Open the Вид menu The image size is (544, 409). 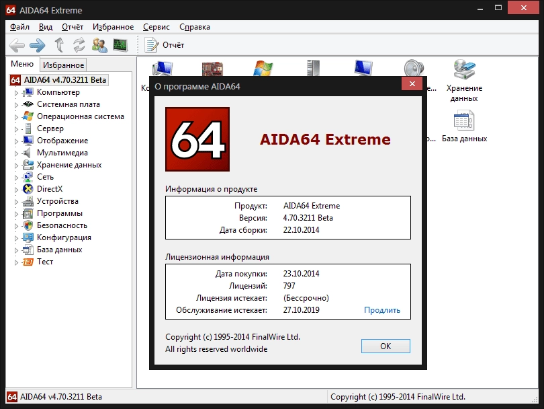[46, 27]
